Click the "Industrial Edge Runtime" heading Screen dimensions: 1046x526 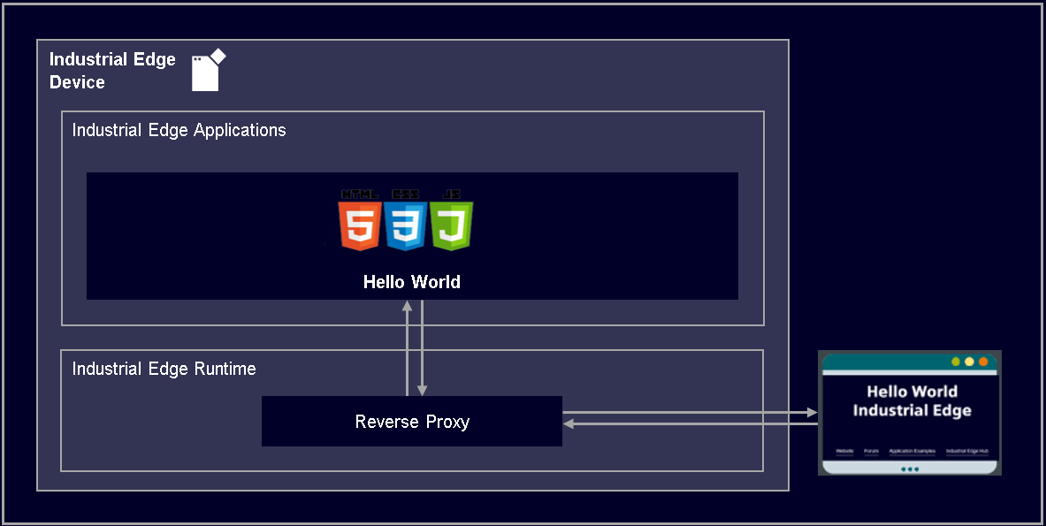[x=164, y=369]
